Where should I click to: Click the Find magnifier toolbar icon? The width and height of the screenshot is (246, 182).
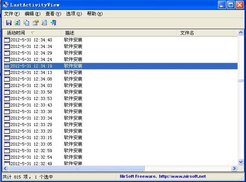(45, 23)
